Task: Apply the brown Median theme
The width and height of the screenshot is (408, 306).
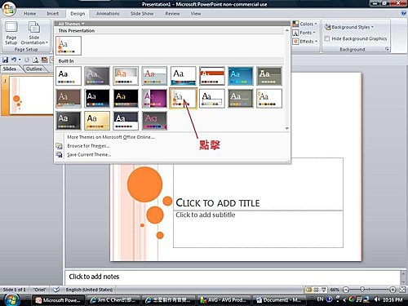Action: point(69,98)
